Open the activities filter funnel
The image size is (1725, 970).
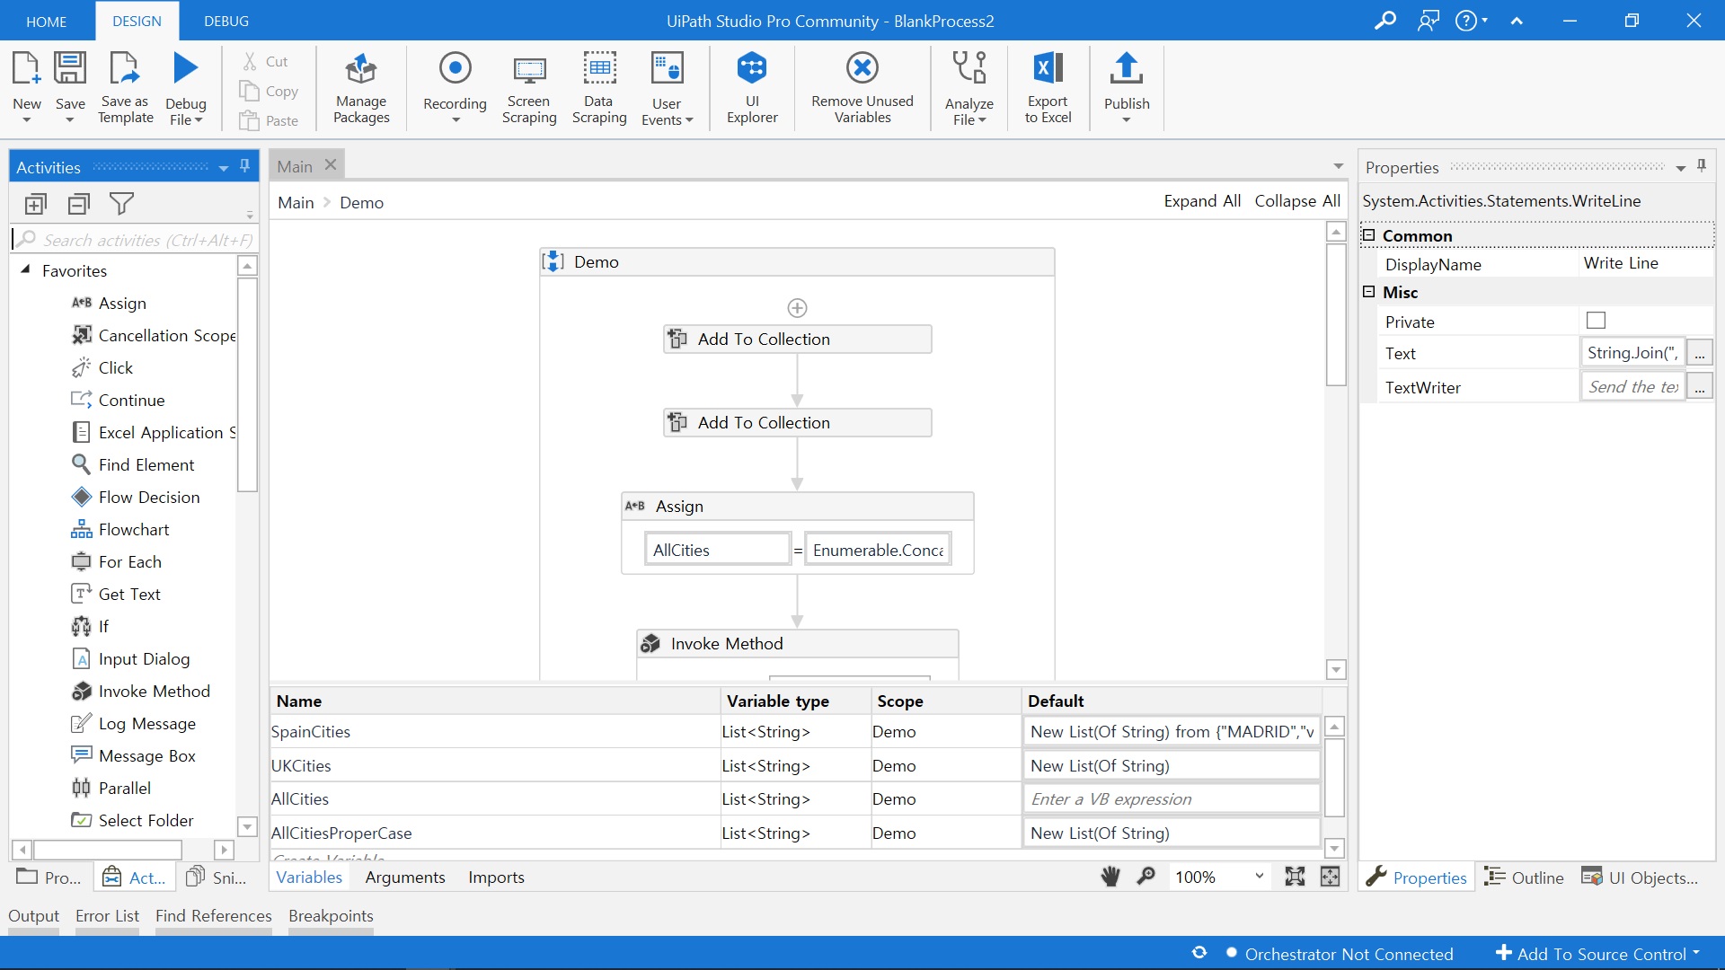click(121, 205)
